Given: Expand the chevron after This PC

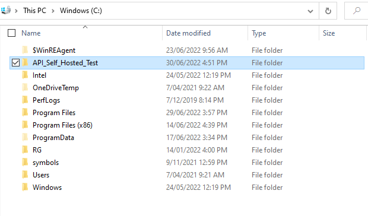Looking at the screenshot, I should click(x=53, y=11).
